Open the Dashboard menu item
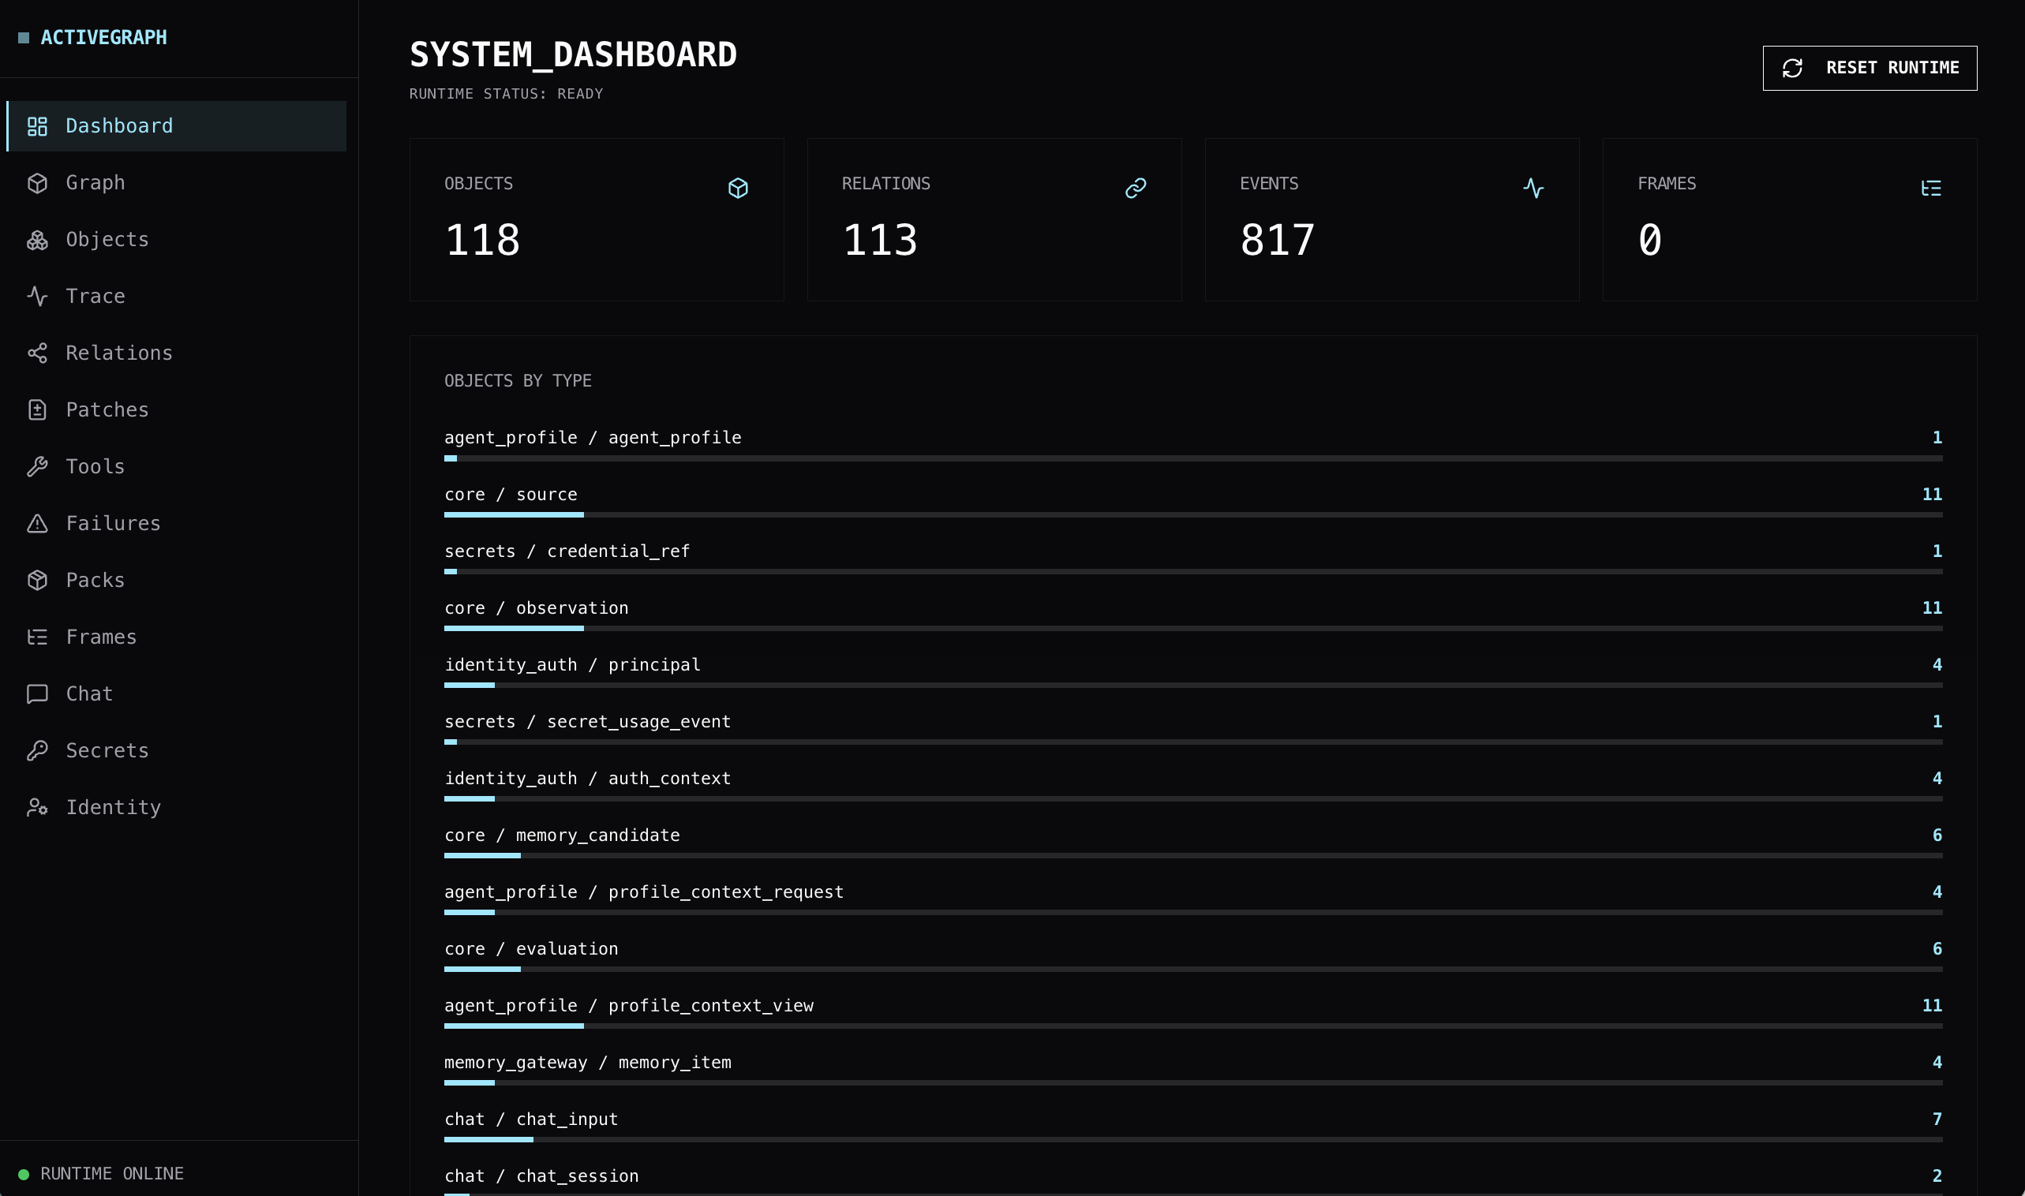The height and width of the screenshot is (1196, 2025). point(177,126)
